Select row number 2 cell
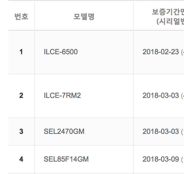184x174 pixels. tap(21, 96)
